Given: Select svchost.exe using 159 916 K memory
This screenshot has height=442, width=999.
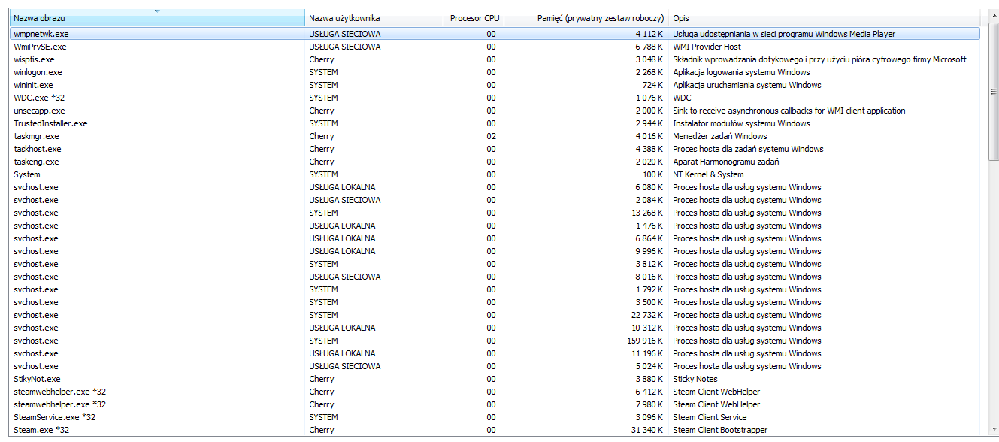Looking at the screenshot, I should [35, 341].
